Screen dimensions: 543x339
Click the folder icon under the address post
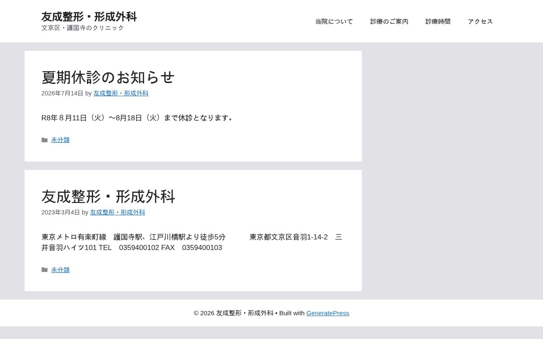tap(45, 270)
